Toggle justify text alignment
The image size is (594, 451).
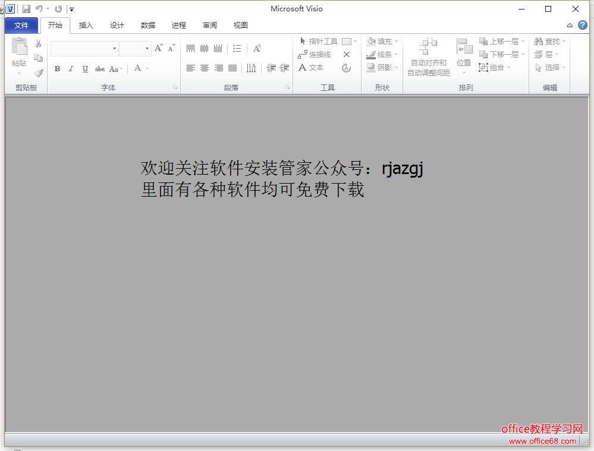[x=232, y=68]
